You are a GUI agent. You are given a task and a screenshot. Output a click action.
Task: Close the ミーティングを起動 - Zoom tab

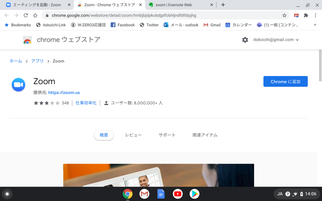pos(69,5)
